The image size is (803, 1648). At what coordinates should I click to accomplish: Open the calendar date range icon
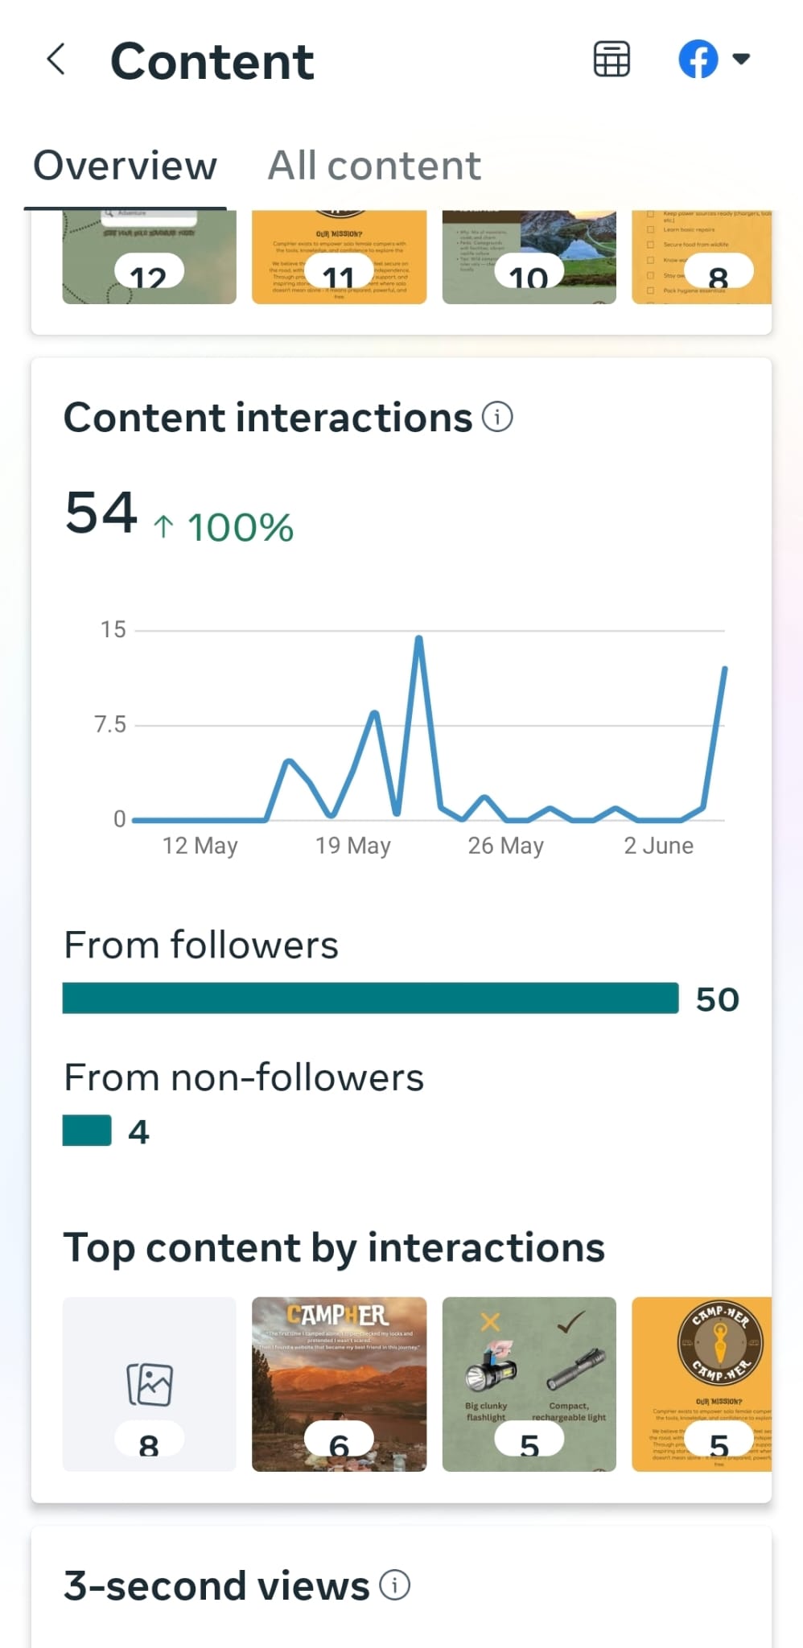612,60
